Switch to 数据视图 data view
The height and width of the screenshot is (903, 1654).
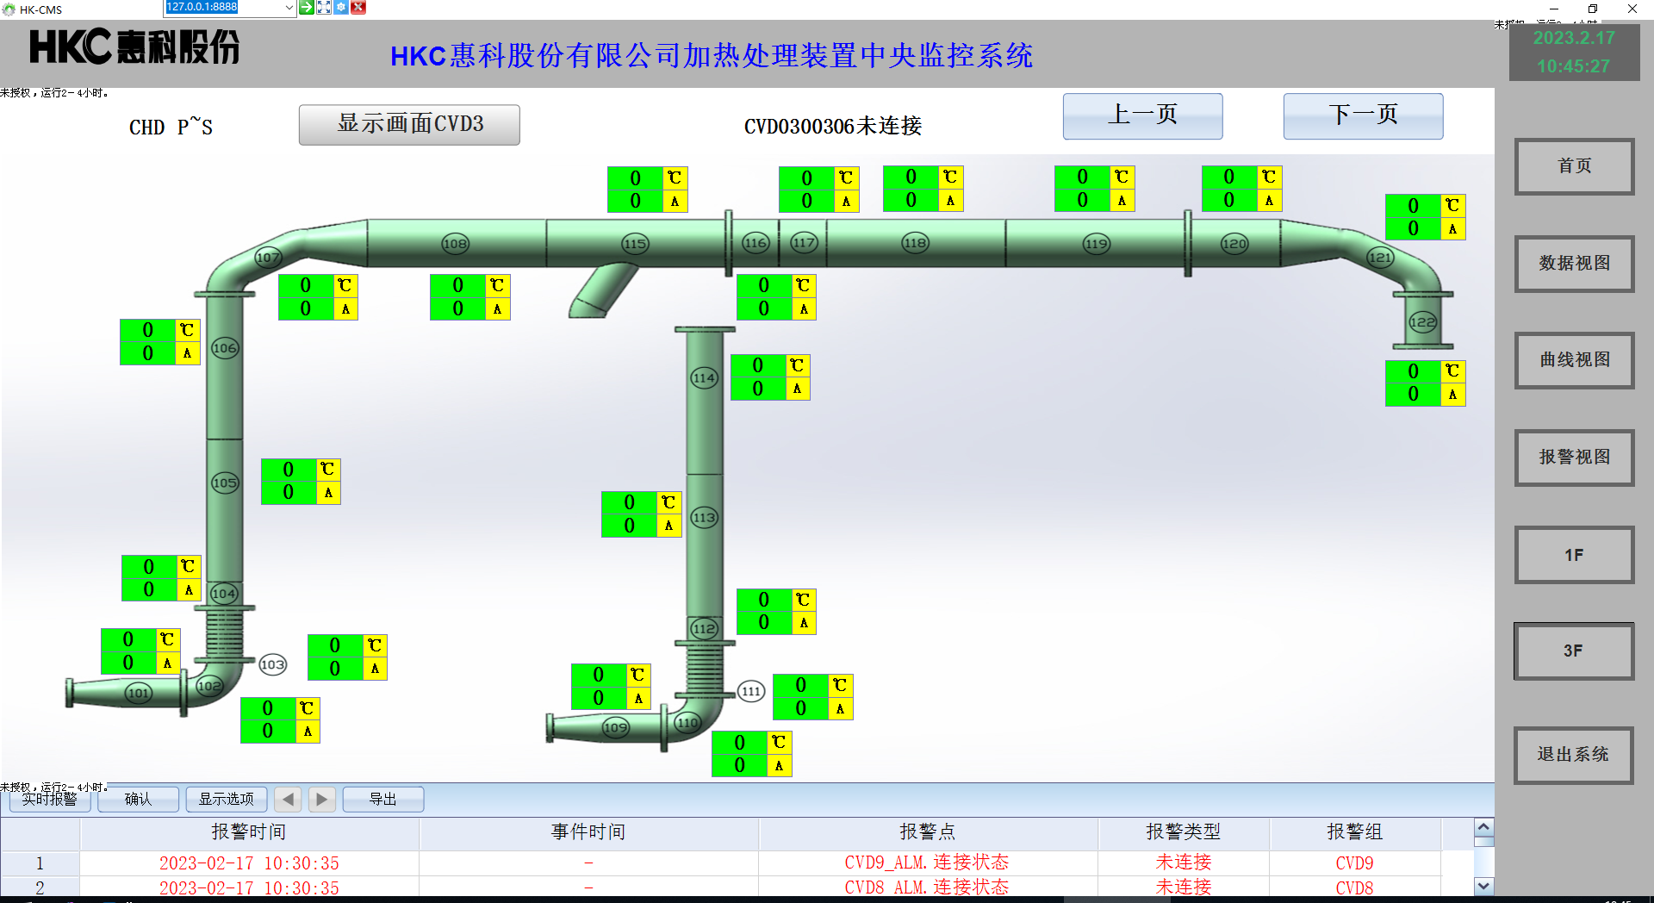[x=1574, y=264]
